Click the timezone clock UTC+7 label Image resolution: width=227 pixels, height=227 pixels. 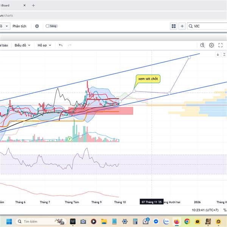pyautogui.click(x=205, y=210)
